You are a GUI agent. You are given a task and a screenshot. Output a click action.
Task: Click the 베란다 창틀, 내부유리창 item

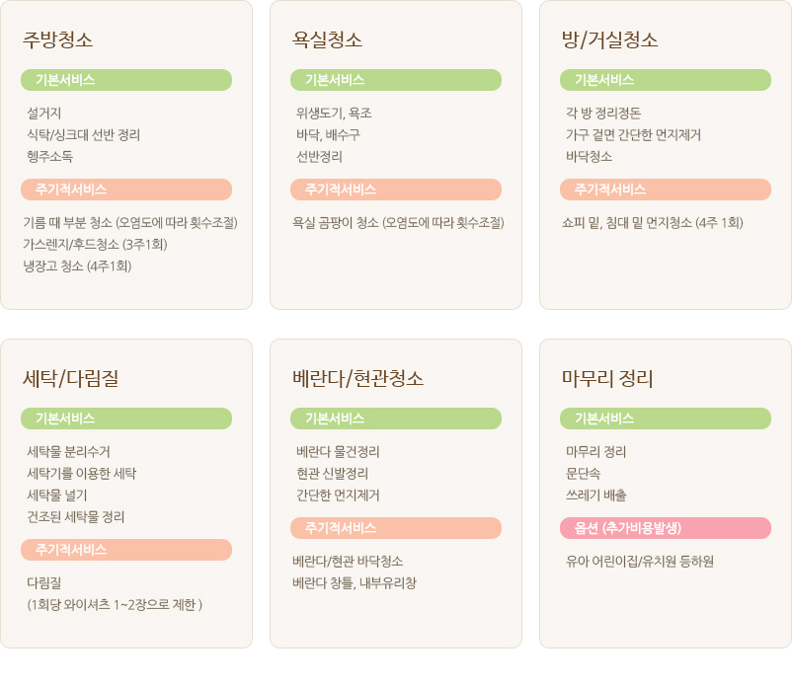pyautogui.click(x=355, y=583)
